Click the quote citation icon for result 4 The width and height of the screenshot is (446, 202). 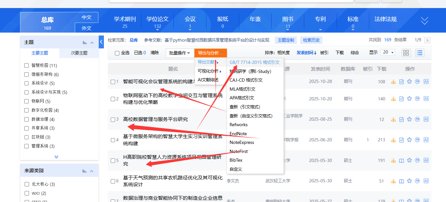tap(418, 140)
